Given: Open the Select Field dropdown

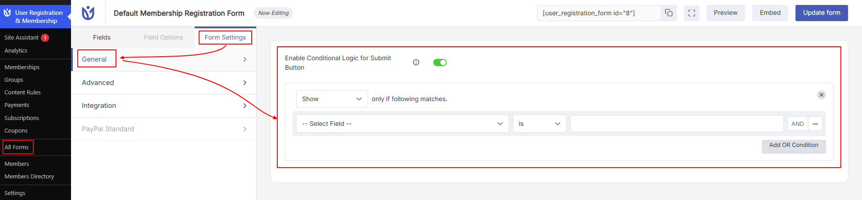Looking at the screenshot, I should (402, 124).
